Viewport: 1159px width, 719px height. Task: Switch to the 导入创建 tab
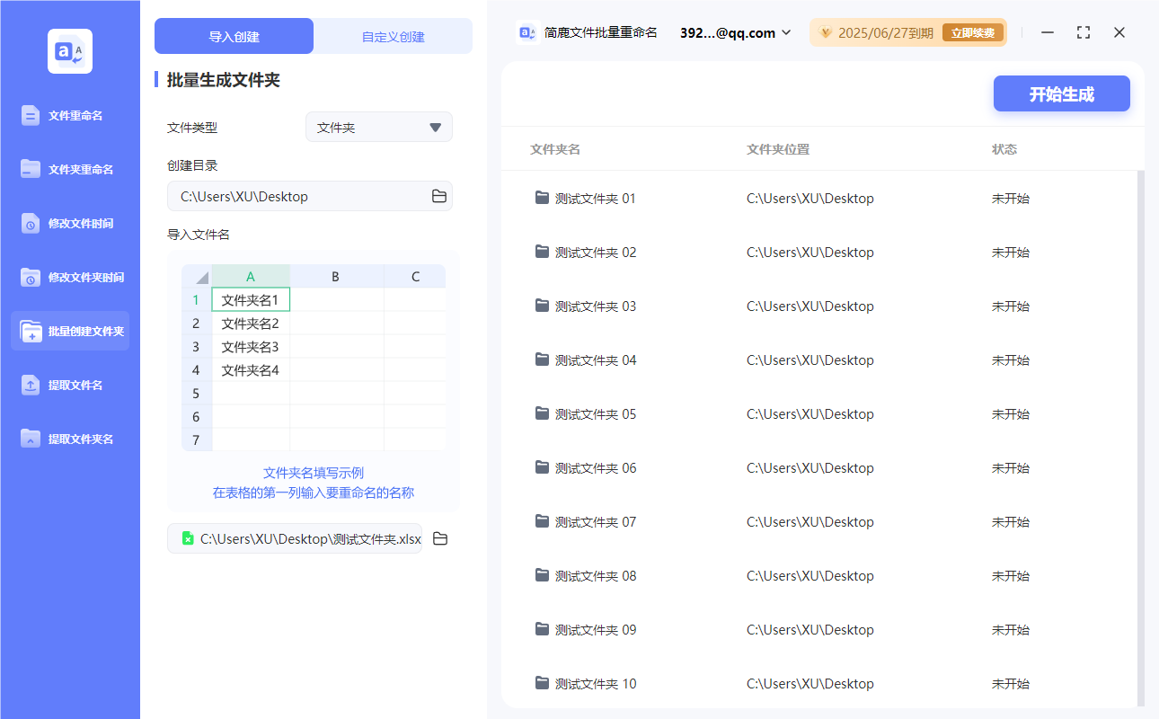234,37
